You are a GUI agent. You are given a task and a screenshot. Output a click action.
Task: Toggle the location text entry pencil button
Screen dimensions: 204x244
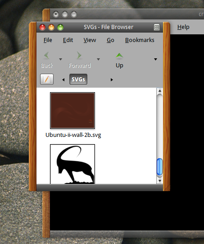pos(47,80)
